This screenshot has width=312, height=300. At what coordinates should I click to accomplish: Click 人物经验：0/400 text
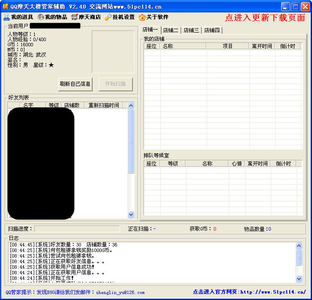pos(27,39)
